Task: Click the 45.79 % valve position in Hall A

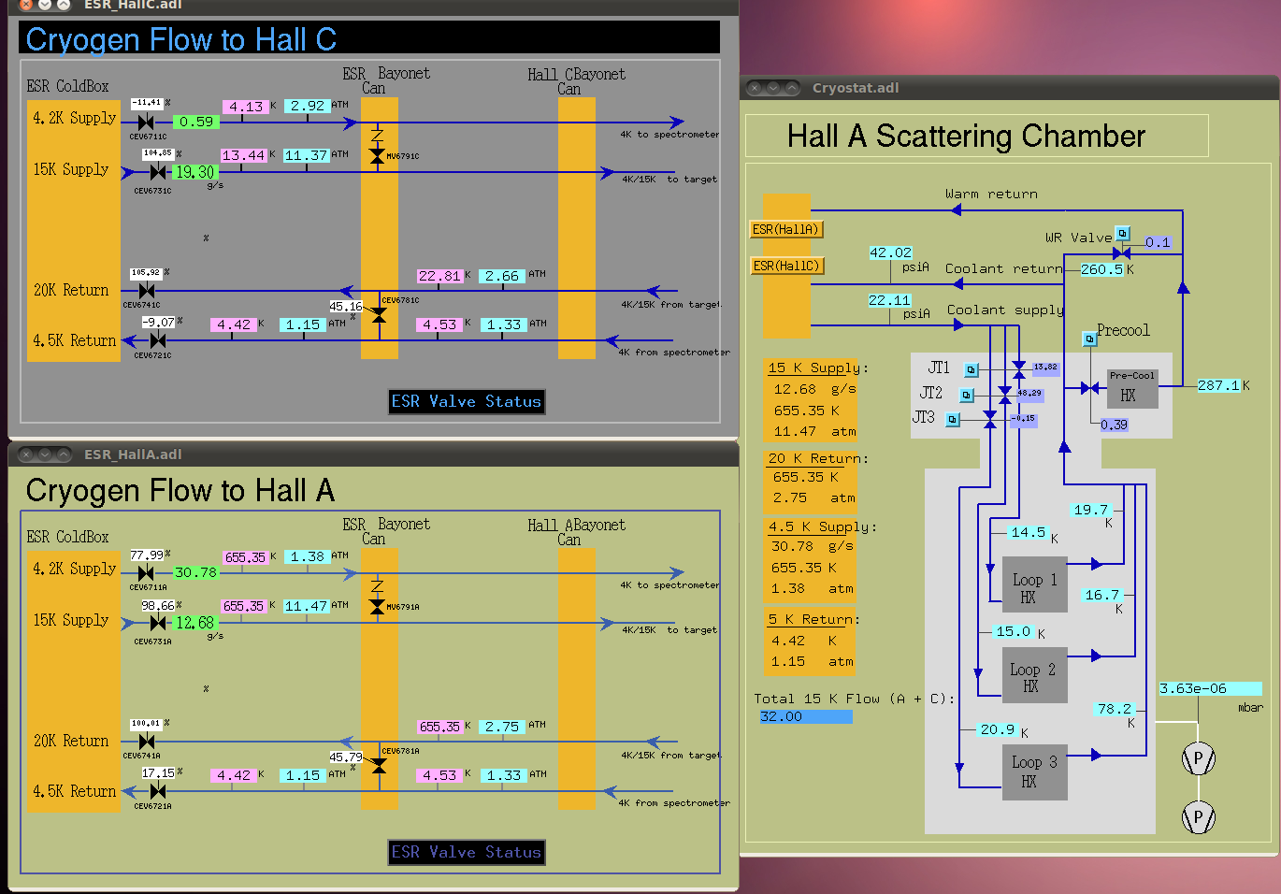Action: coord(345,757)
